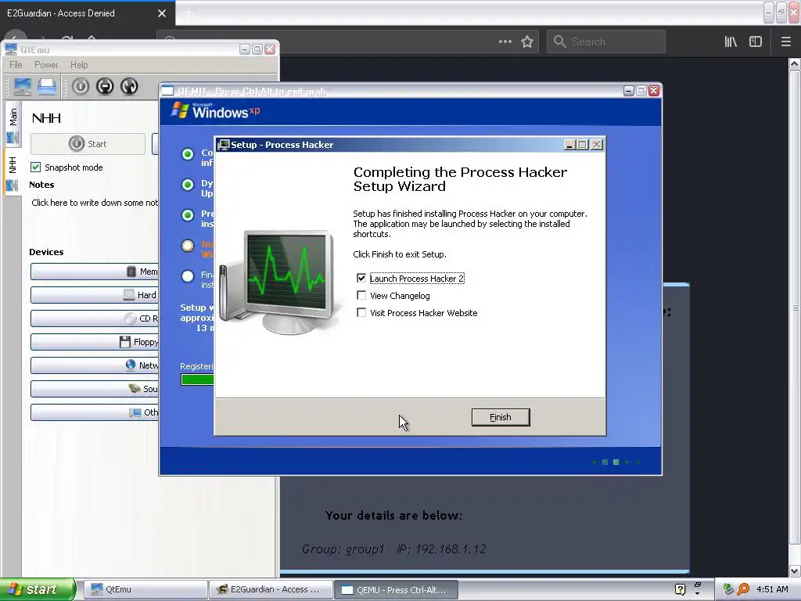Expand the Other device section
Screen dimensions: 801x601
(95, 412)
